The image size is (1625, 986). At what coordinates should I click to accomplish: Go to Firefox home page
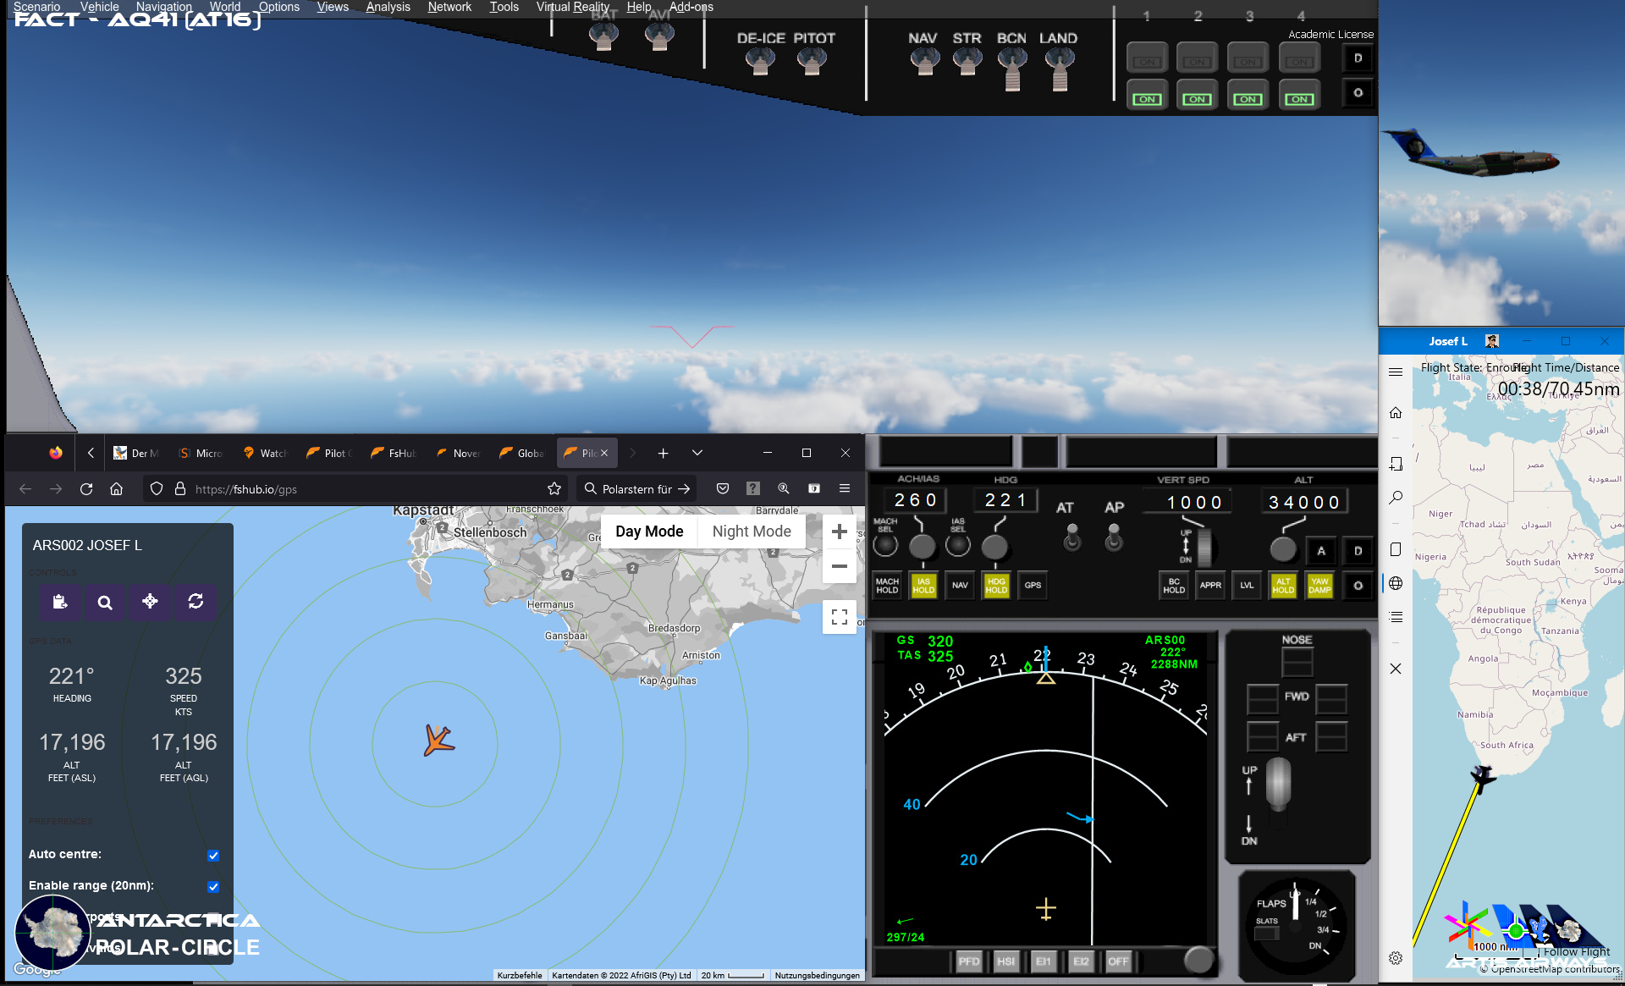coord(117,489)
